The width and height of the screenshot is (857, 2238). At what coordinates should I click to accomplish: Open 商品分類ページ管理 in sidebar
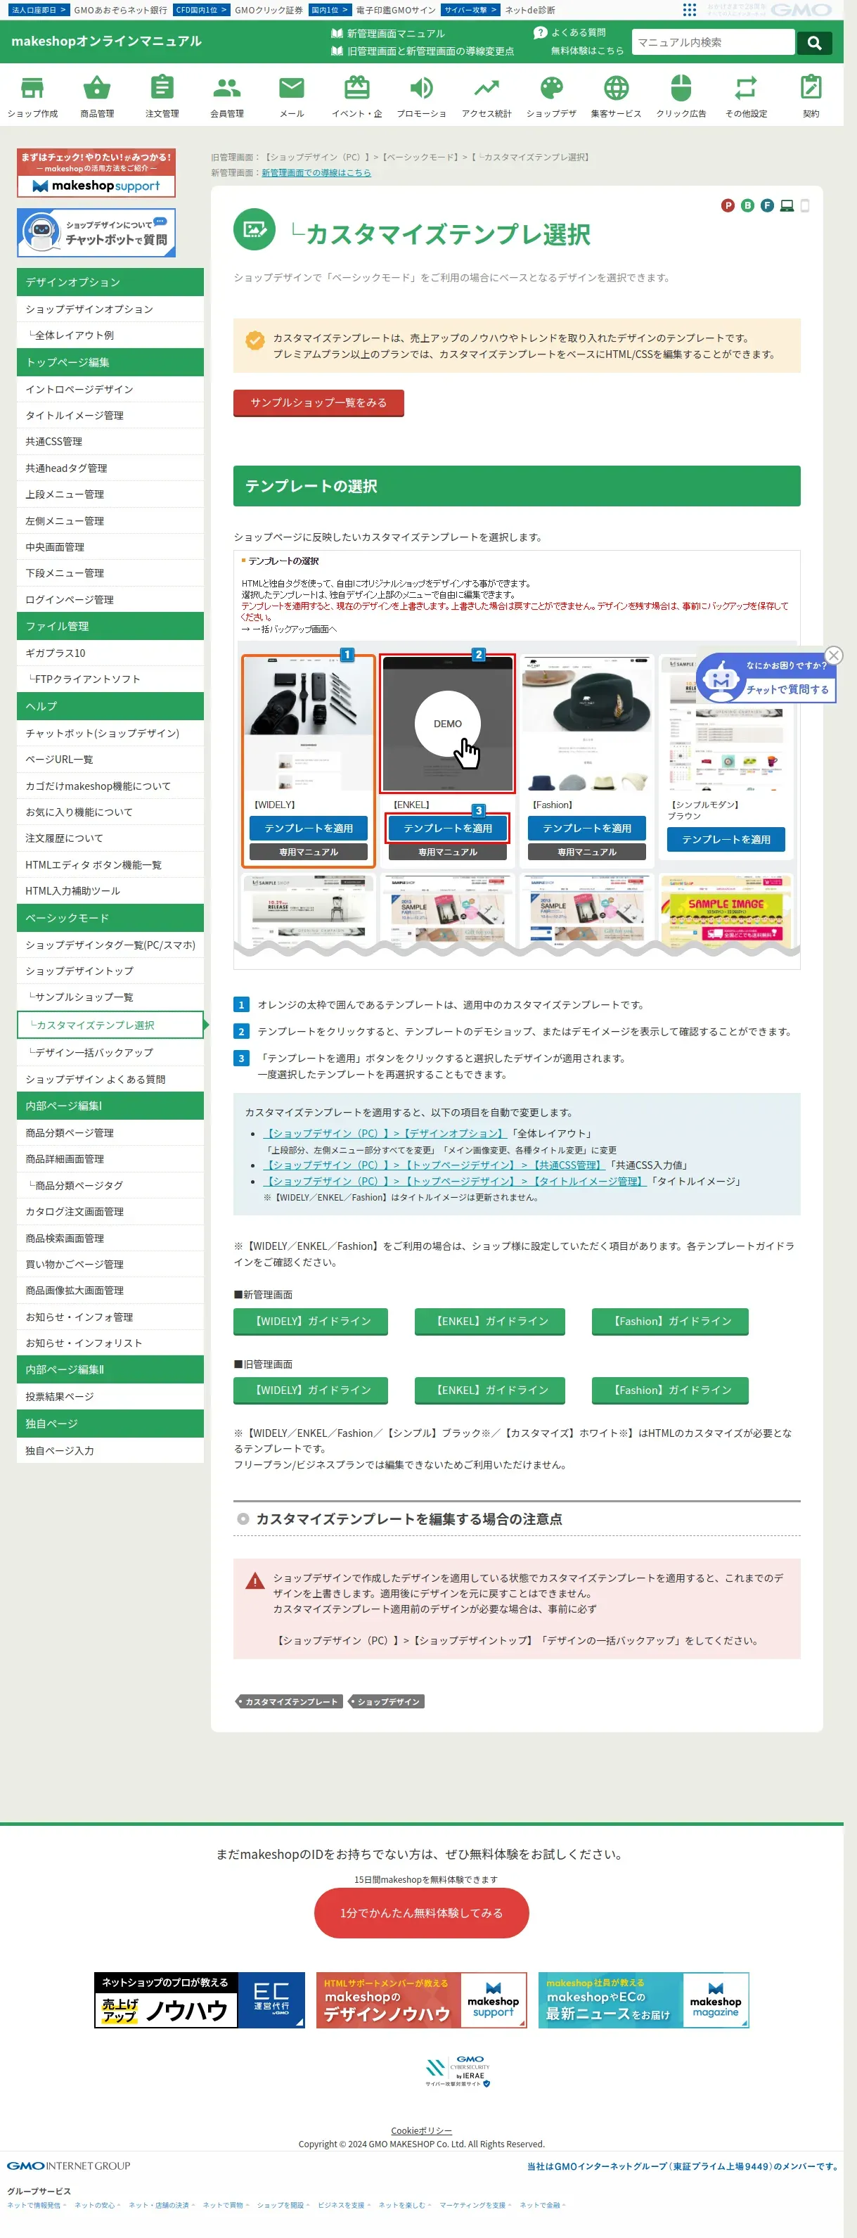click(x=110, y=1133)
